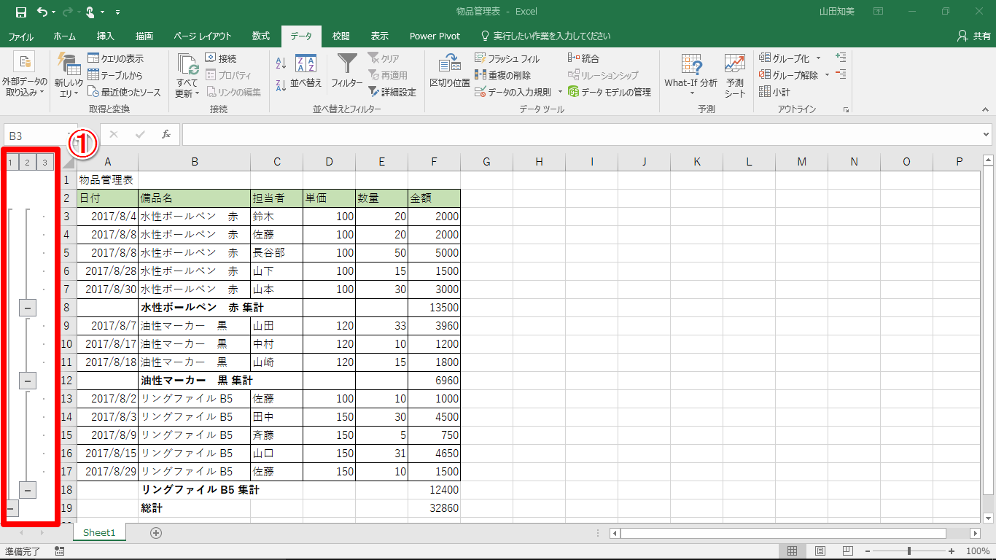Show outline level 1
Screen dimensions: 996x560
9,162
